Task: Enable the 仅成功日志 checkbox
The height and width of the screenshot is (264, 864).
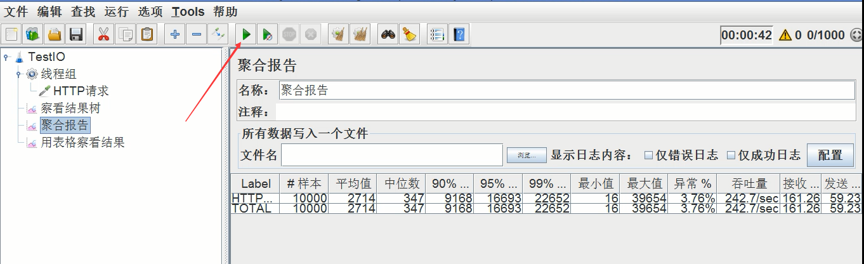Action: click(731, 155)
